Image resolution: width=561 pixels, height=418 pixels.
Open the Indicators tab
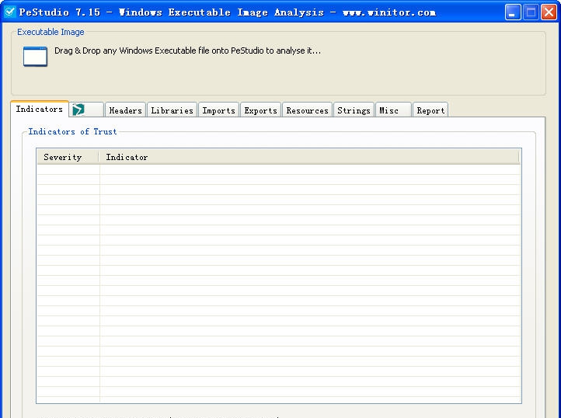point(40,109)
